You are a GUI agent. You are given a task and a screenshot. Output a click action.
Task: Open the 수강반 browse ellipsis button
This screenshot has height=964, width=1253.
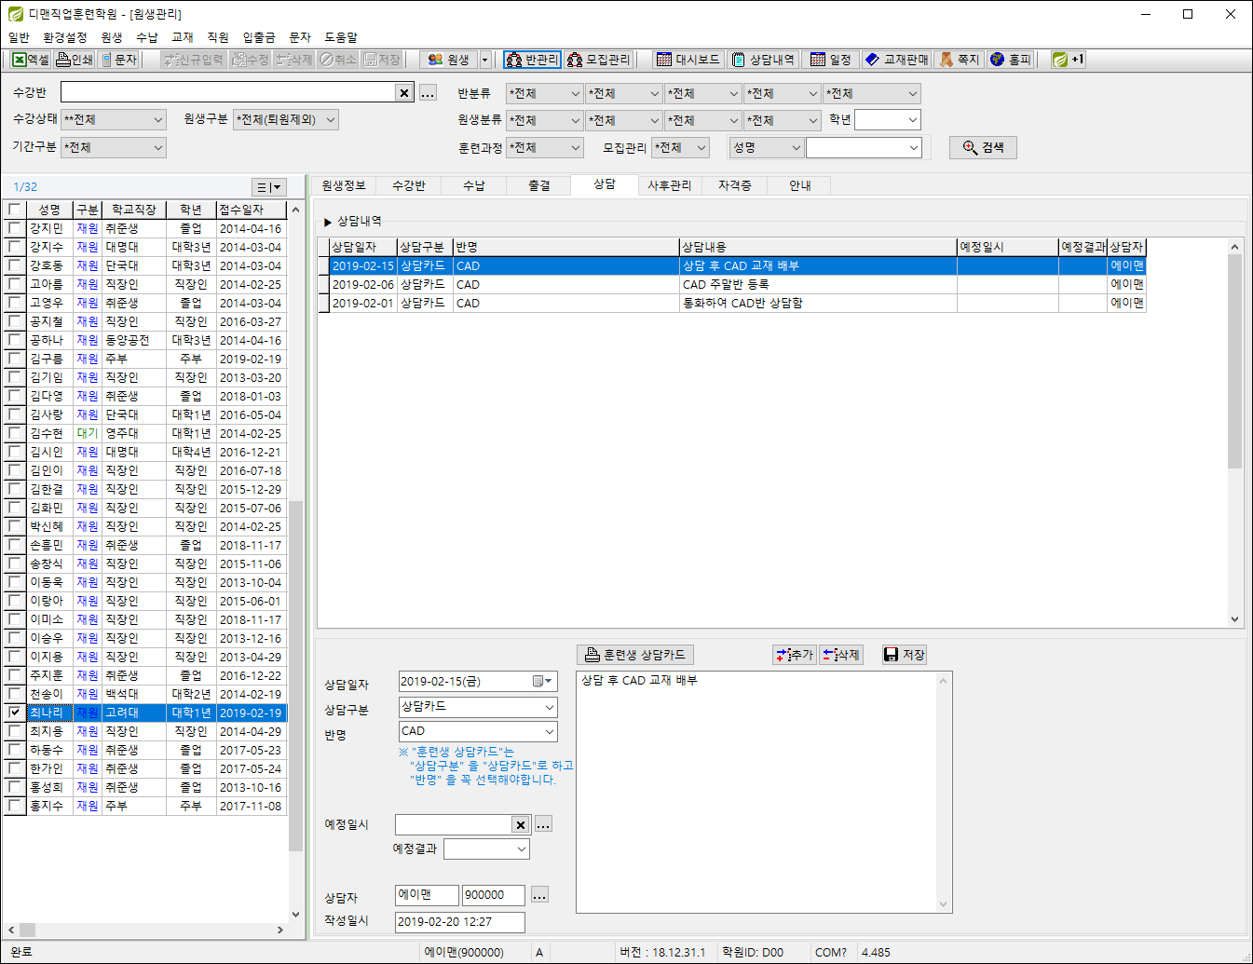click(428, 93)
